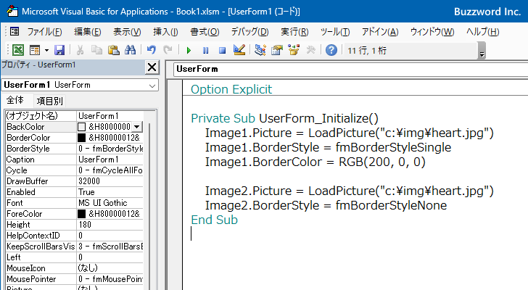Screen dimensions: 528x290
Task: Click the Toolbox hammer and wrench icon
Action: [x=310, y=51]
